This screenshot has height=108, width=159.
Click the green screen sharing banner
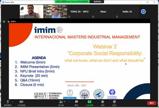(x=72, y=2)
